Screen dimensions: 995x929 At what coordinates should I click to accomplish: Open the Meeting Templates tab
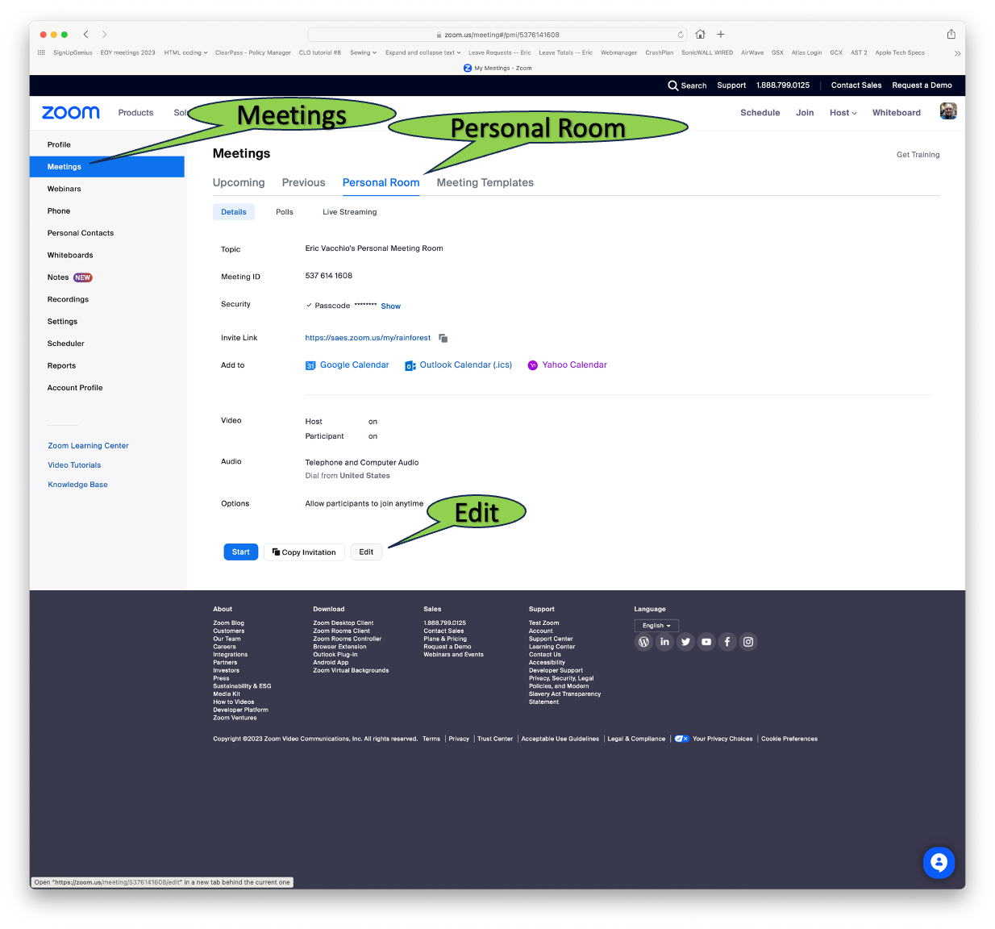[x=485, y=183]
